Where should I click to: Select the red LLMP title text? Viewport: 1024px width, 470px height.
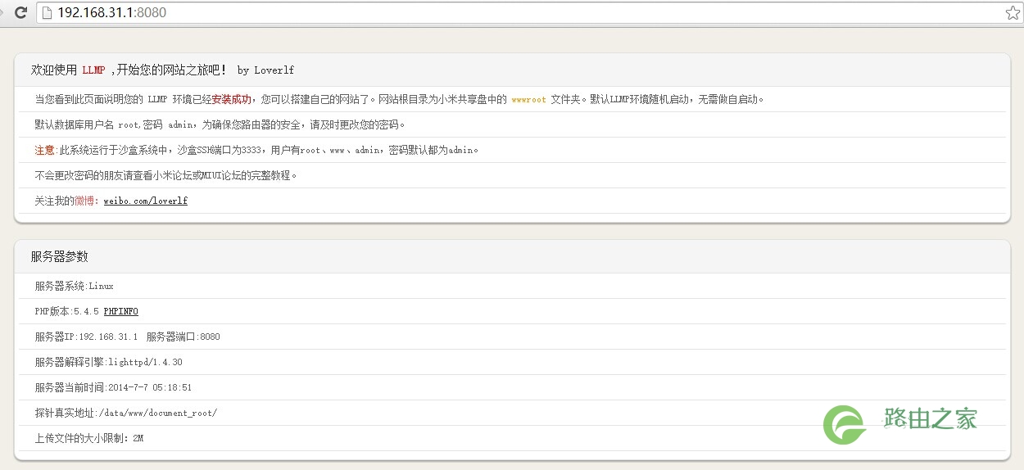pos(93,70)
